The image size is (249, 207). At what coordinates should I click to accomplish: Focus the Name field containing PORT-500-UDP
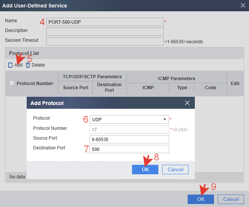(x=105, y=22)
